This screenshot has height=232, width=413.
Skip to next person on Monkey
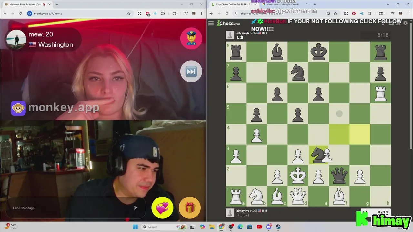(191, 71)
